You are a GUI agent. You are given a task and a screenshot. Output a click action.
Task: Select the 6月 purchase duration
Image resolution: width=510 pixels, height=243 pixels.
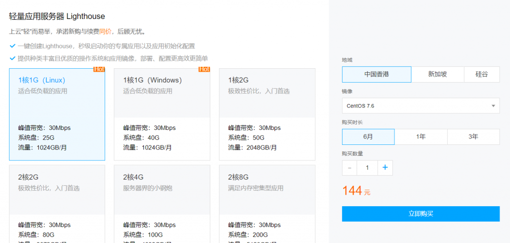[x=368, y=137]
